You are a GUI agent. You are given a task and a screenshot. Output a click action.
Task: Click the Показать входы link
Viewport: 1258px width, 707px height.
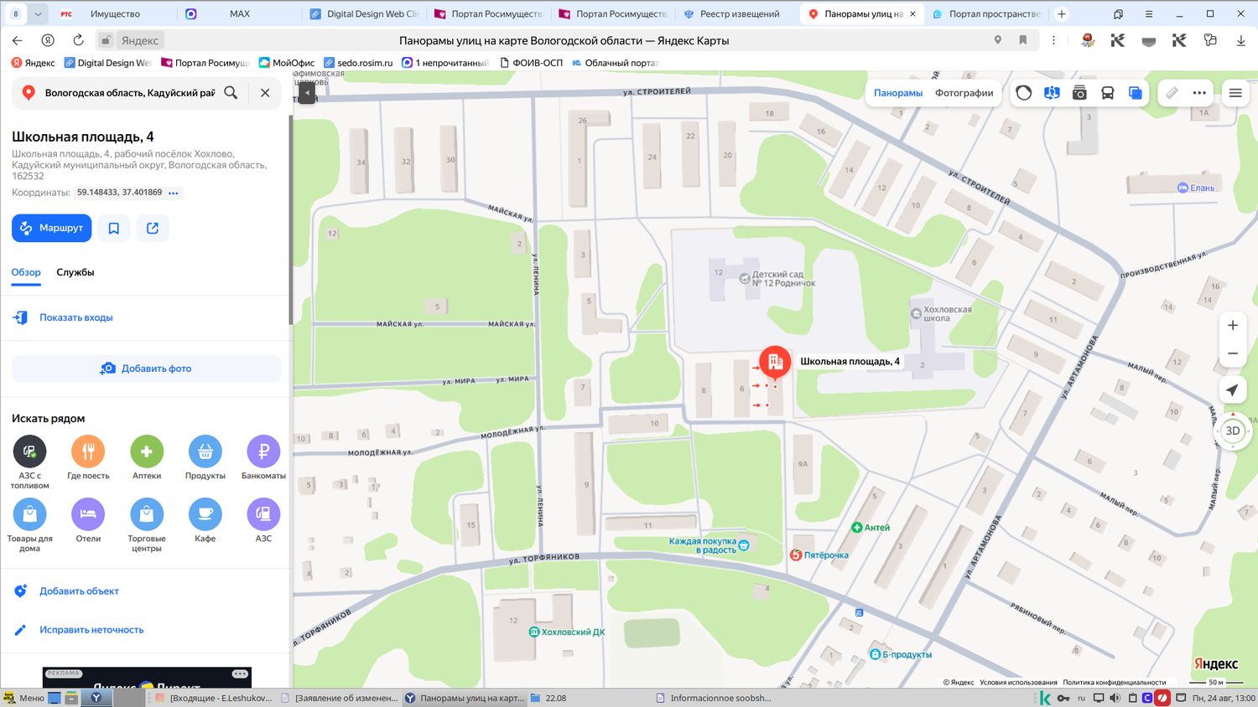(76, 317)
